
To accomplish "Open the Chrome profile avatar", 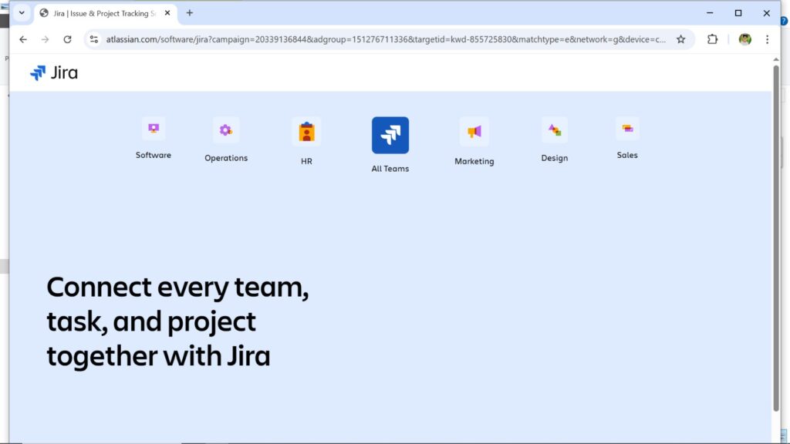I will tap(744, 39).
